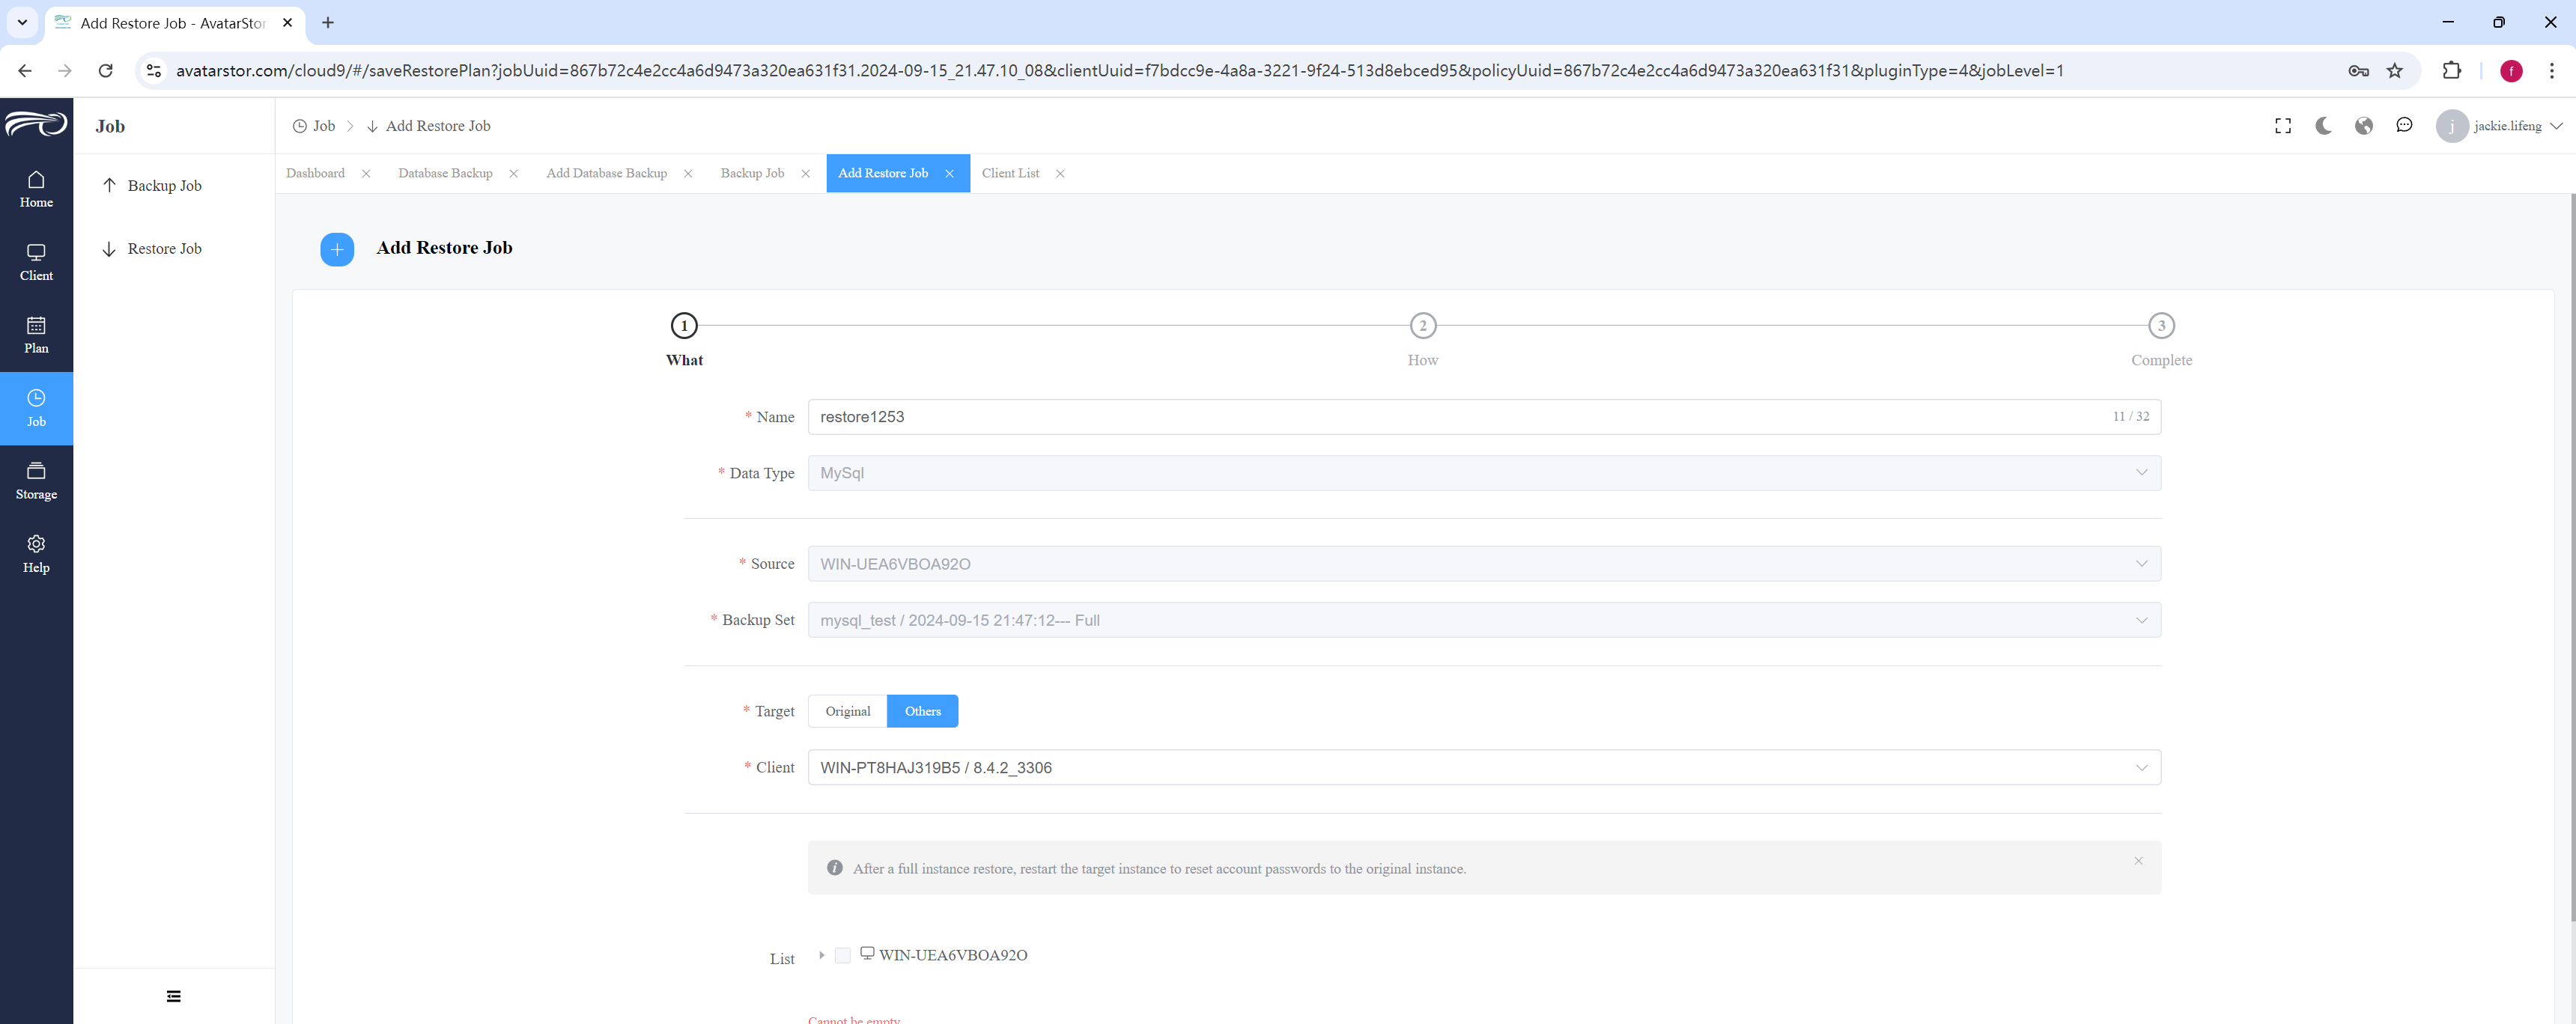This screenshot has height=1024, width=2576.
Task: Switch to the Database Backup tab
Action: pyautogui.click(x=445, y=173)
